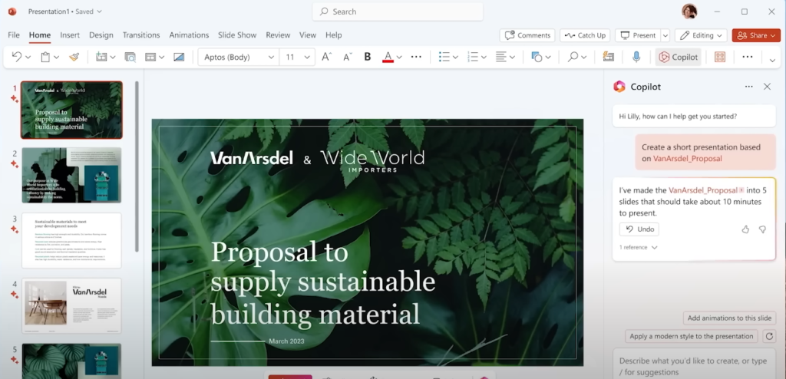This screenshot has width=786, height=379.
Task: Decrease font size with smaller A icon
Action: point(348,57)
